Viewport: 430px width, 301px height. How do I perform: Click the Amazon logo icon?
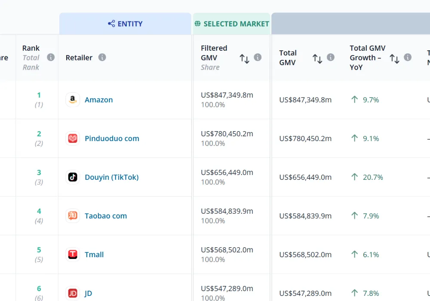point(73,99)
